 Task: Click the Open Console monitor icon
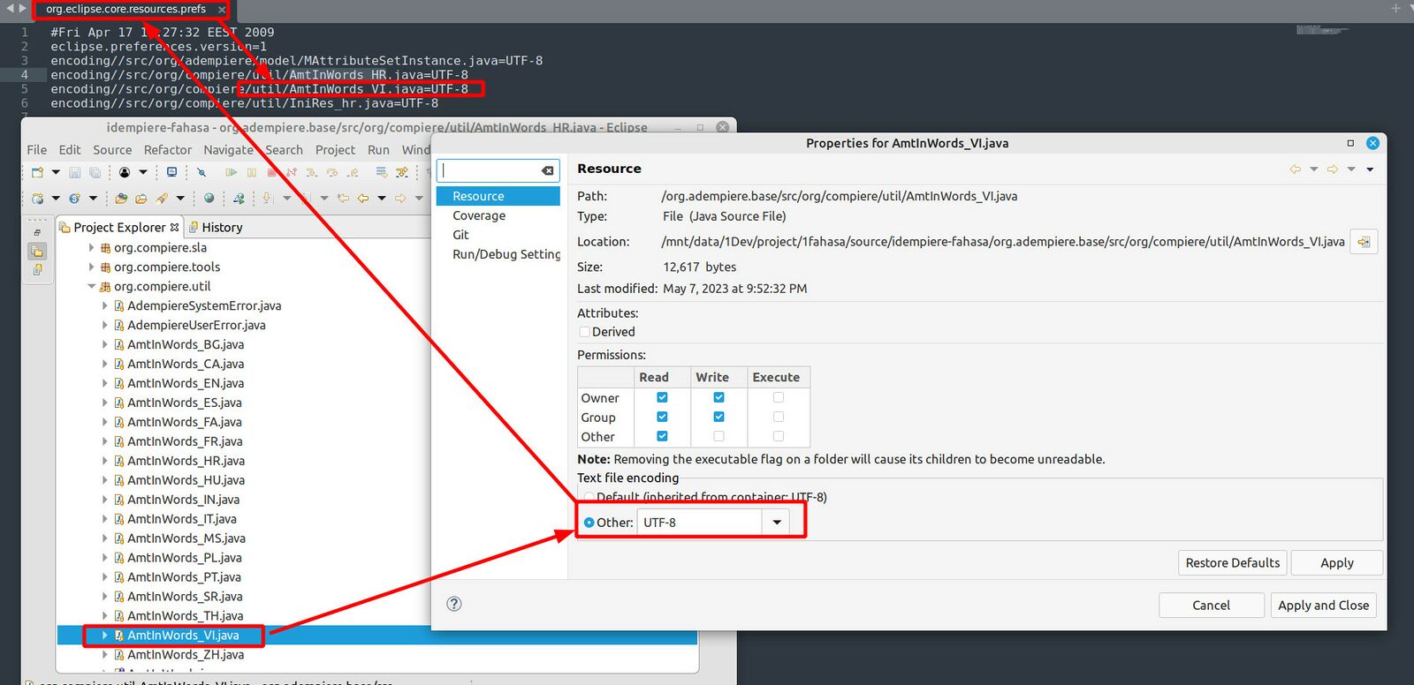(171, 172)
